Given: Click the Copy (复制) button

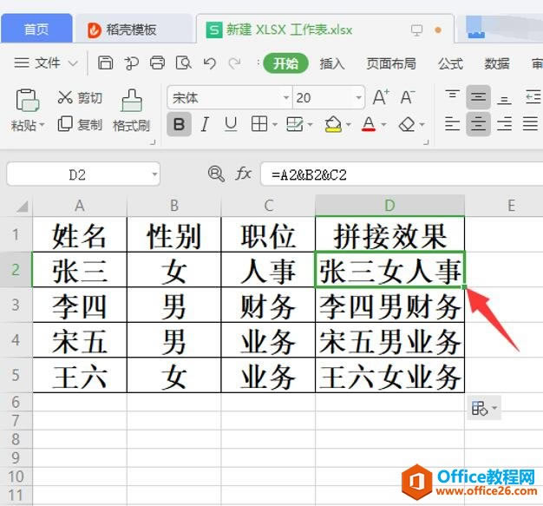Looking at the screenshot, I should 80,124.
